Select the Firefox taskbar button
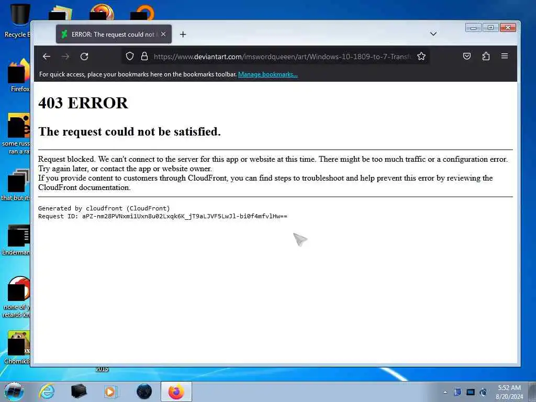This screenshot has height=402, width=536. [x=176, y=392]
